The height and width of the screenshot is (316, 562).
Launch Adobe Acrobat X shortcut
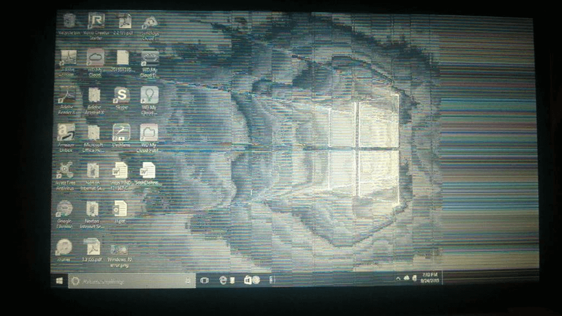(x=94, y=101)
